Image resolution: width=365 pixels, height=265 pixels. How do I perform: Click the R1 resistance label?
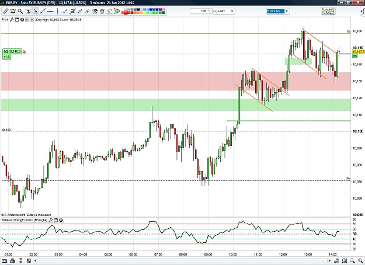(348, 32)
